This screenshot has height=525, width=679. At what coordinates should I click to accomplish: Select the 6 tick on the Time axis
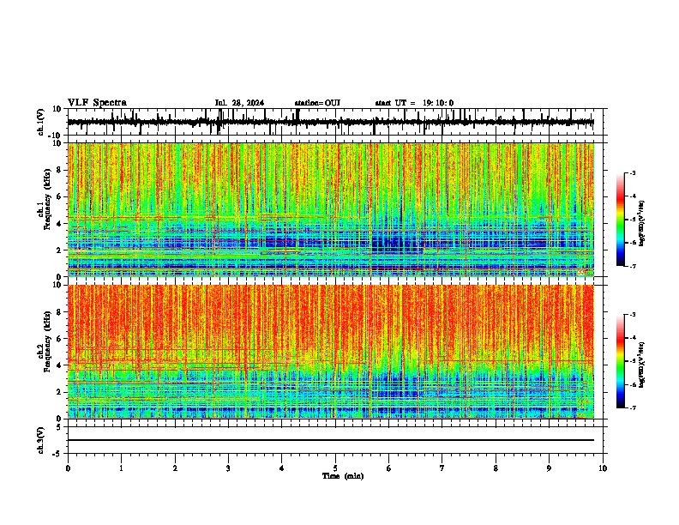pos(389,468)
